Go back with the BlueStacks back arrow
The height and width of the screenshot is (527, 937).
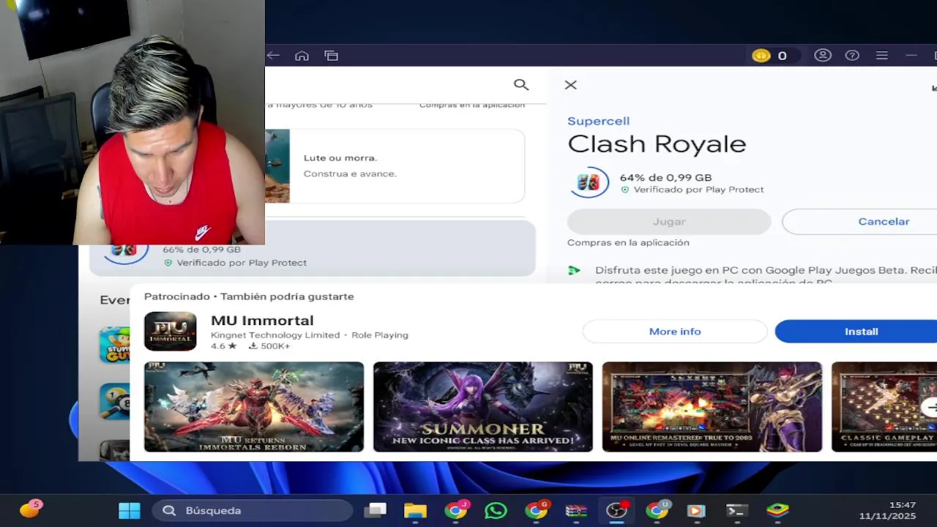pos(273,56)
